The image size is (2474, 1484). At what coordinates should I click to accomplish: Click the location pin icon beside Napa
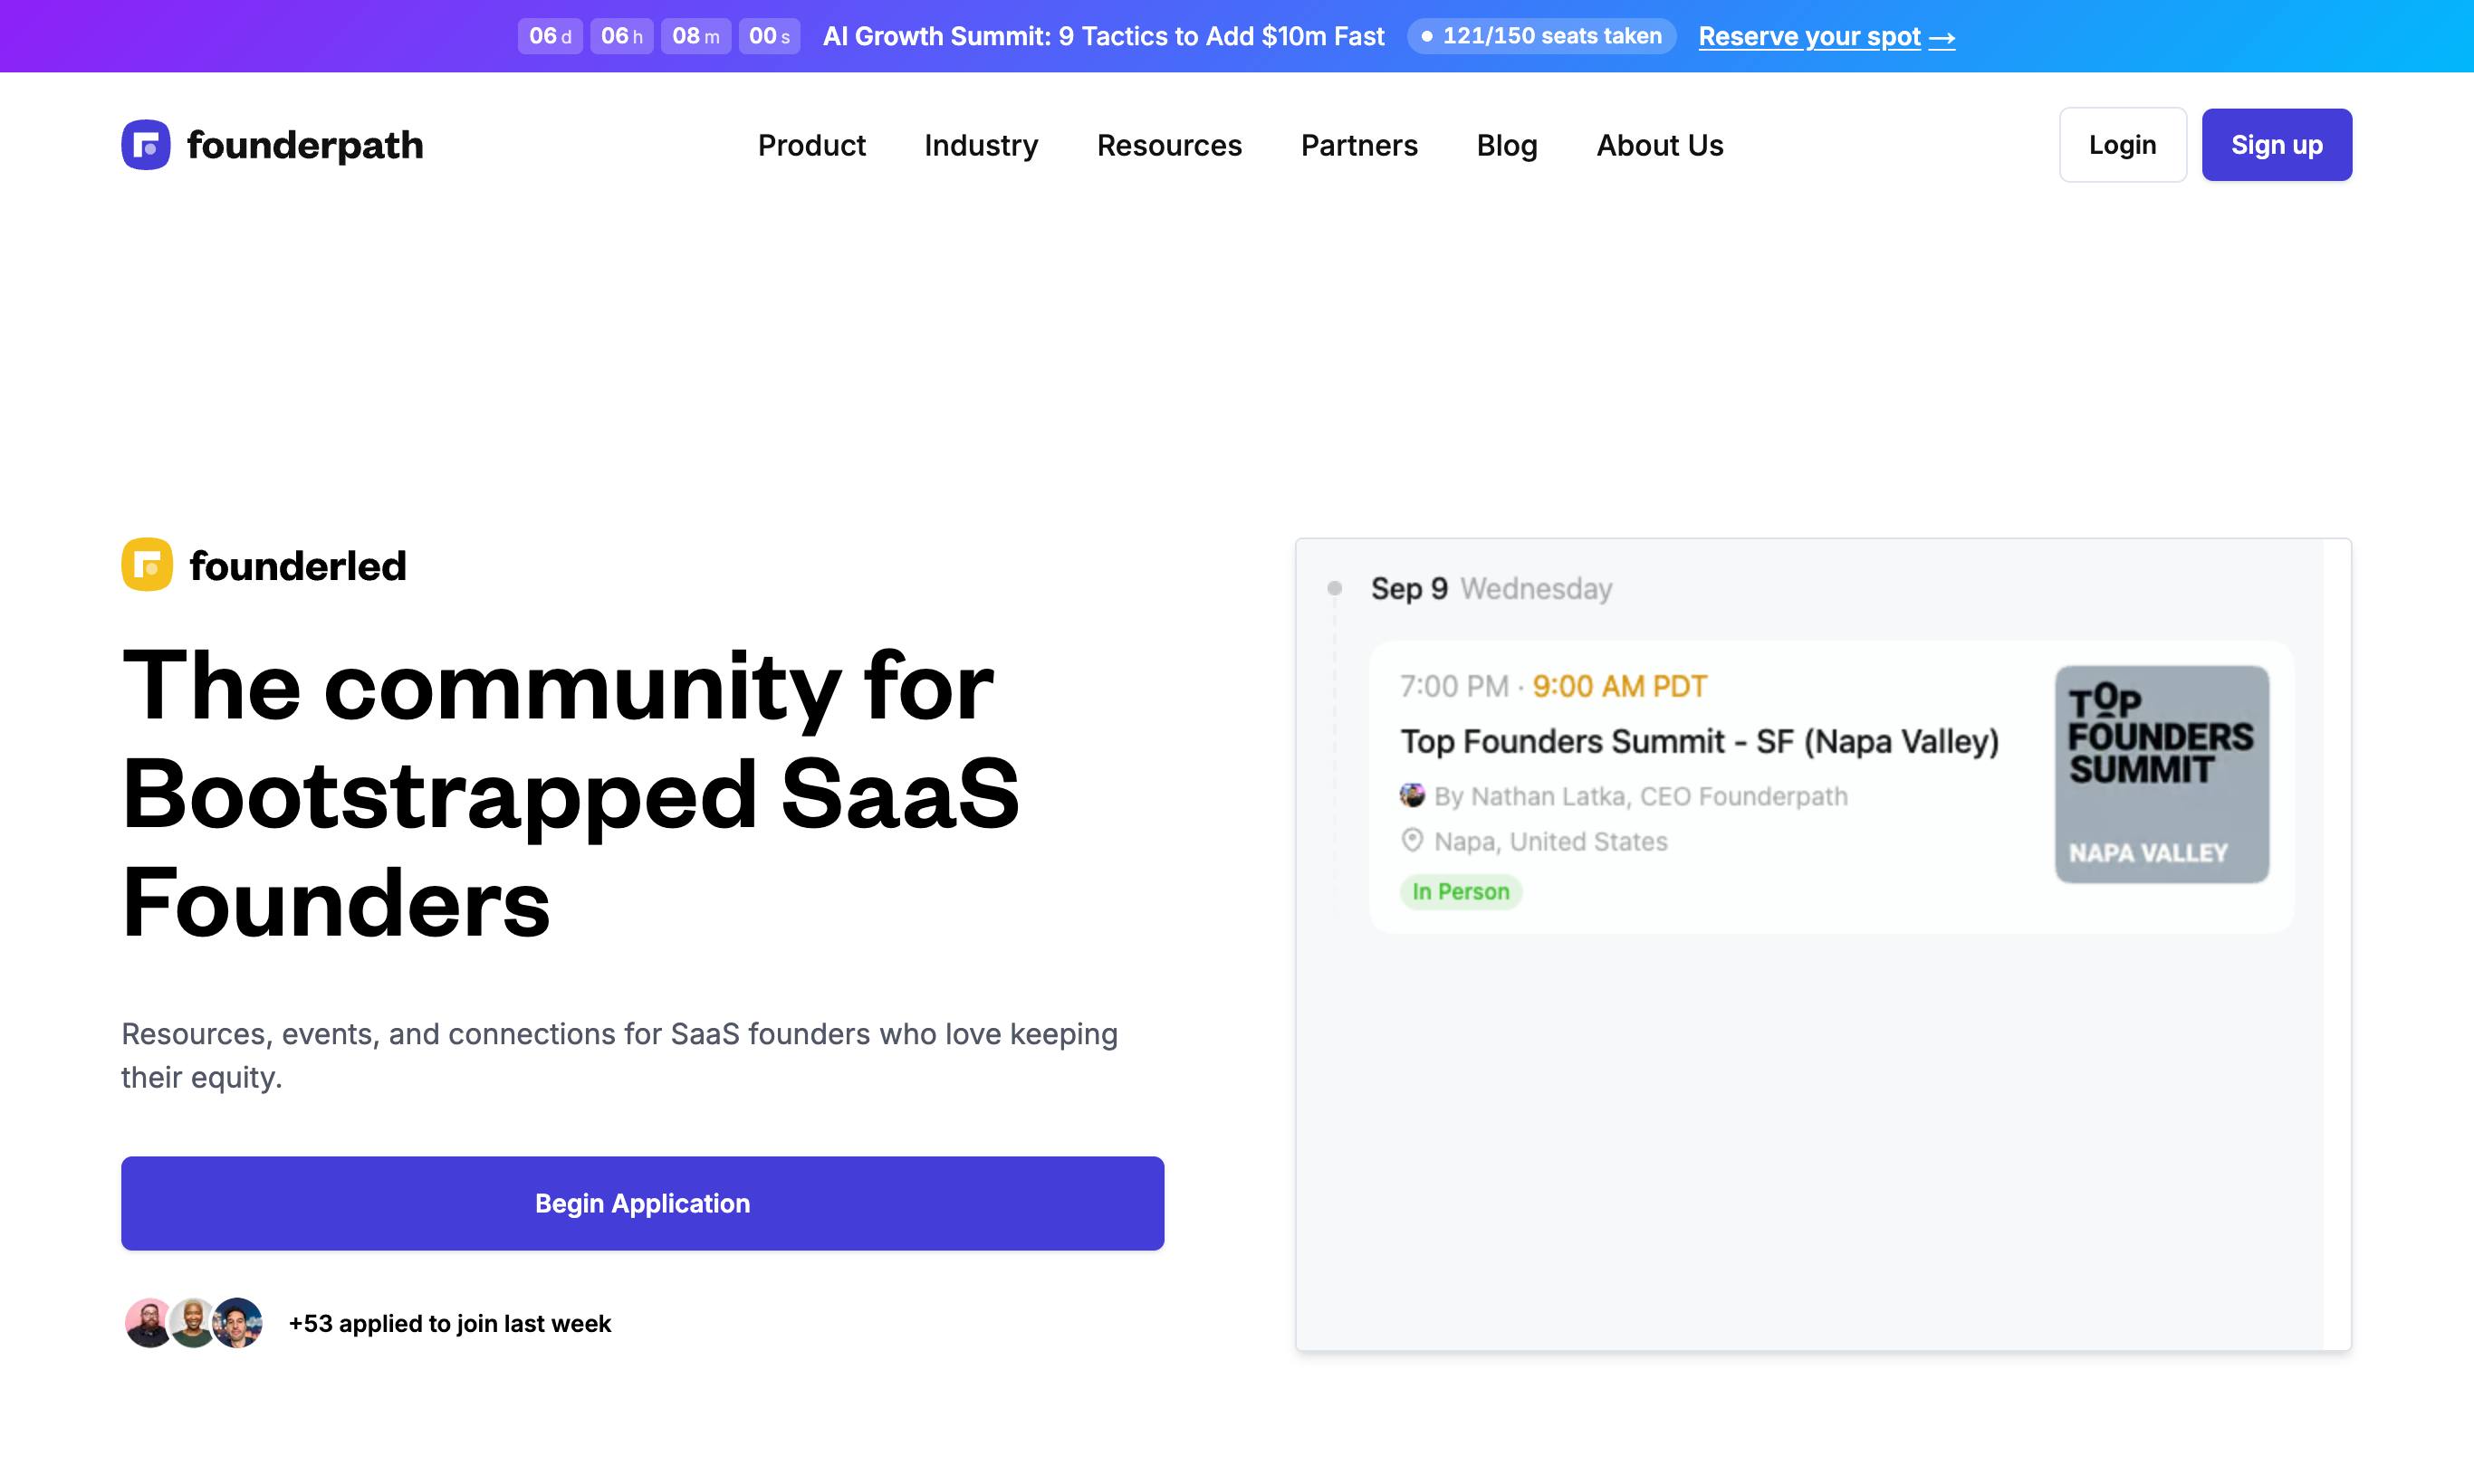[x=1412, y=840]
